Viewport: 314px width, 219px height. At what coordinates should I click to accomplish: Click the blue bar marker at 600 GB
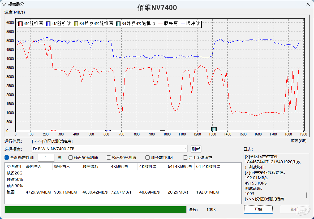(x=108, y=130)
